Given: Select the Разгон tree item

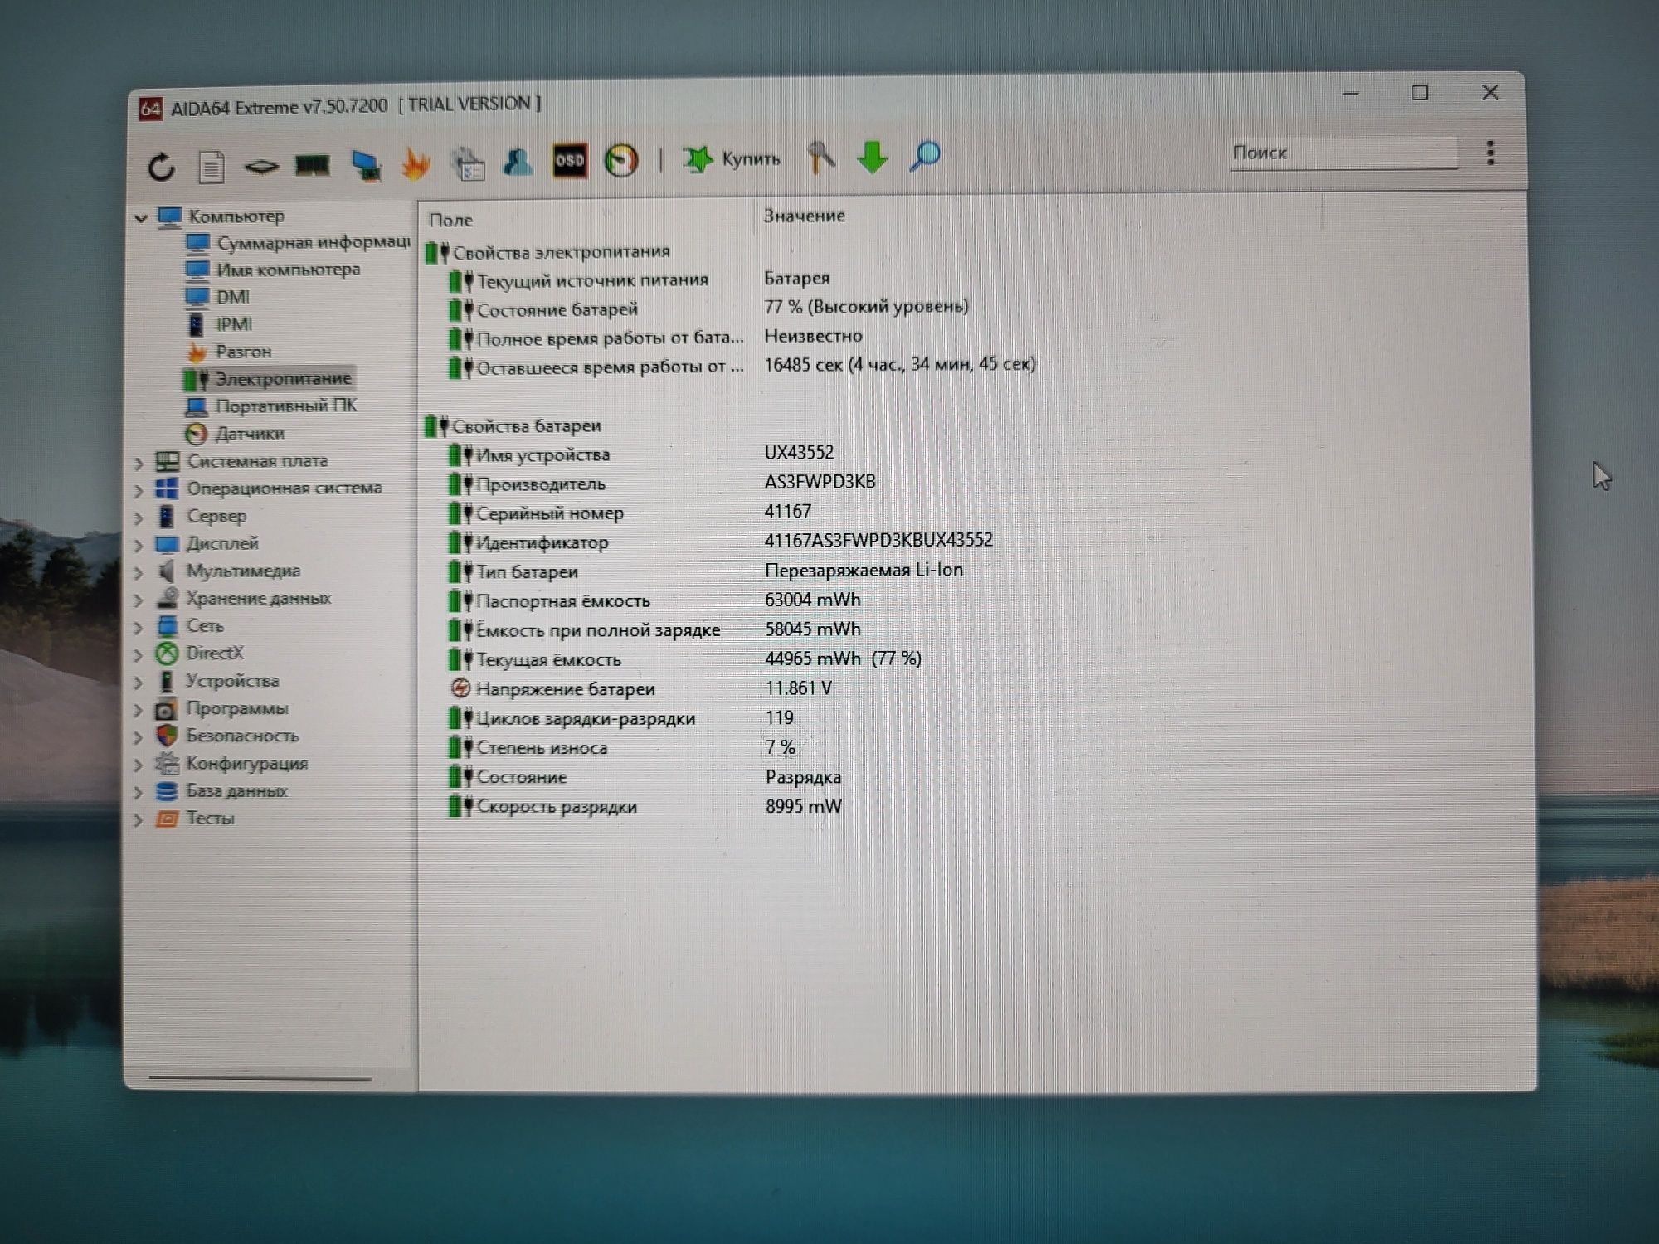Looking at the screenshot, I should coord(229,352).
